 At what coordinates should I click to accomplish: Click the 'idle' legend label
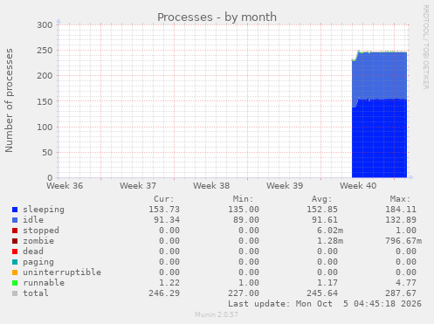click(x=33, y=220)
